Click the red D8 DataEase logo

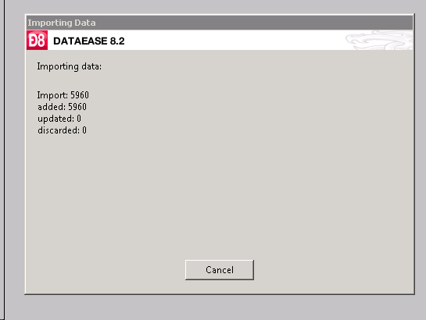(37, 40)
